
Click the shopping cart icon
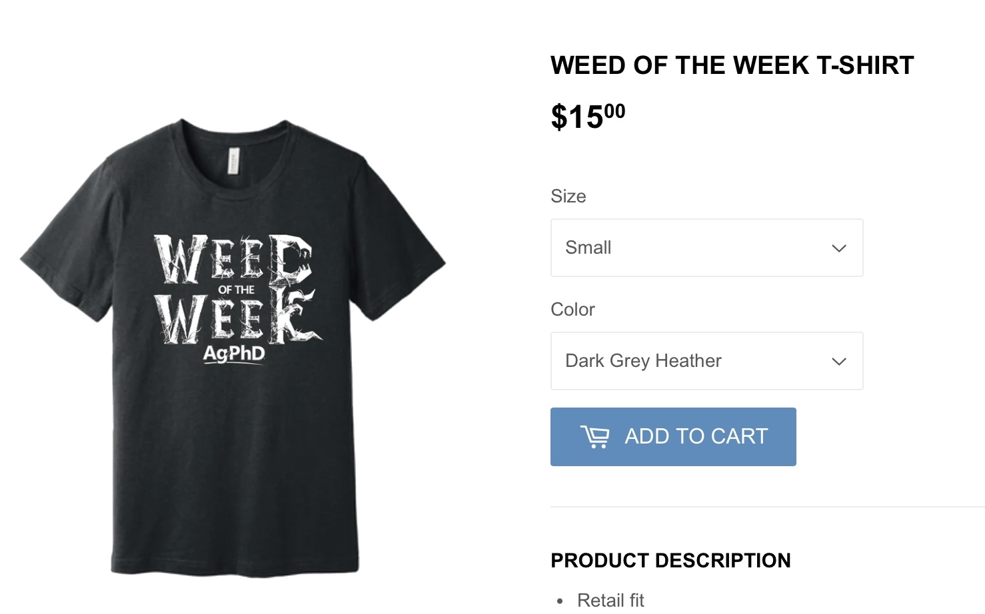pyautogui.click(x=594, y=437)
